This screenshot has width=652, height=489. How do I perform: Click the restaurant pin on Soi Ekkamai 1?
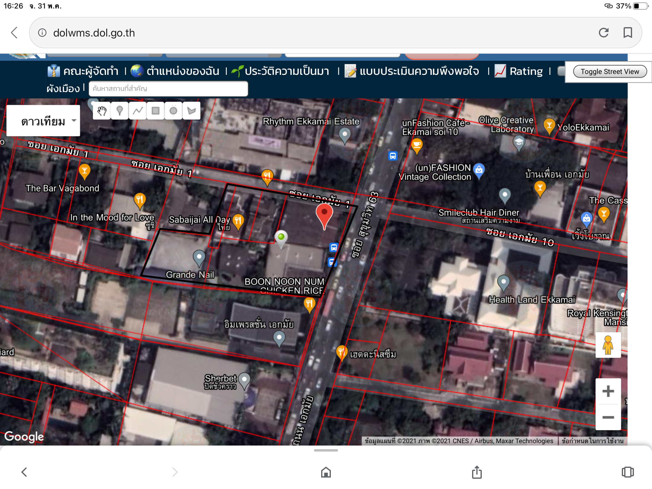pyautogui.click(x=267, y=177)
